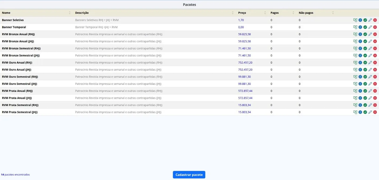The image size is (379, 180).
Task: Click the 15.803,34 price of RVM Prata Semestral (RHJ)
Action: (x=244, y=105)
